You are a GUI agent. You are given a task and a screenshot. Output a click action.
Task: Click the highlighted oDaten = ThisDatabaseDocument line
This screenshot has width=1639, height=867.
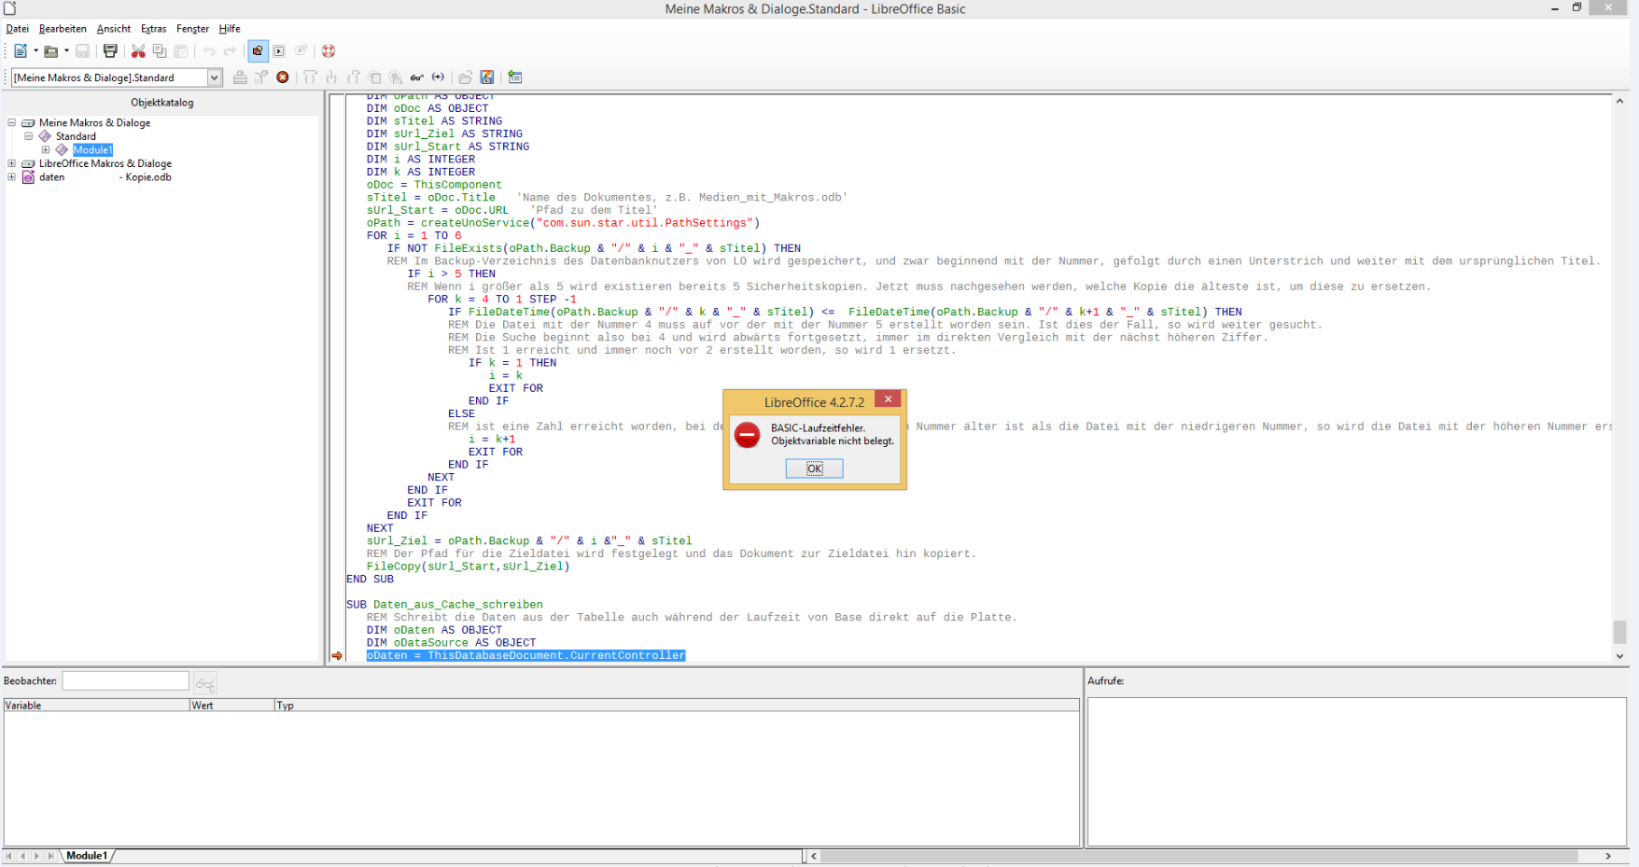525,656
